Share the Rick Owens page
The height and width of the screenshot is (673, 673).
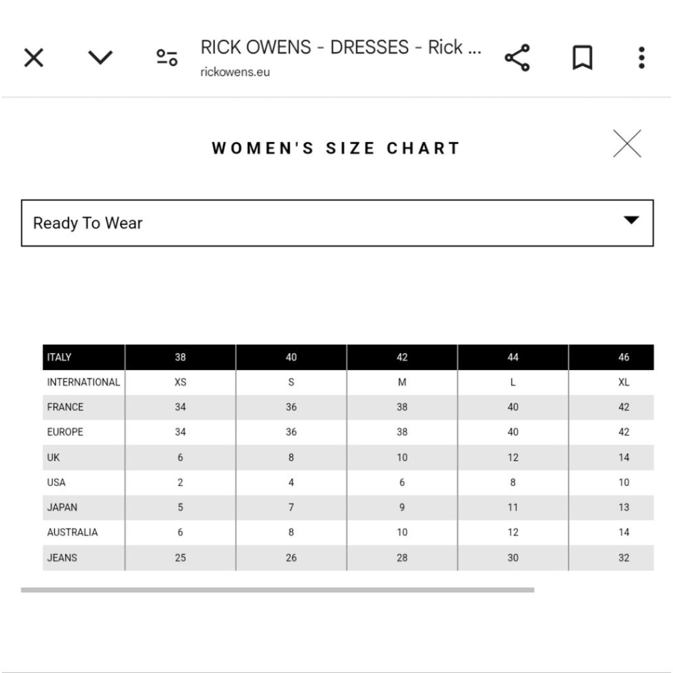(x=517, y=57)
